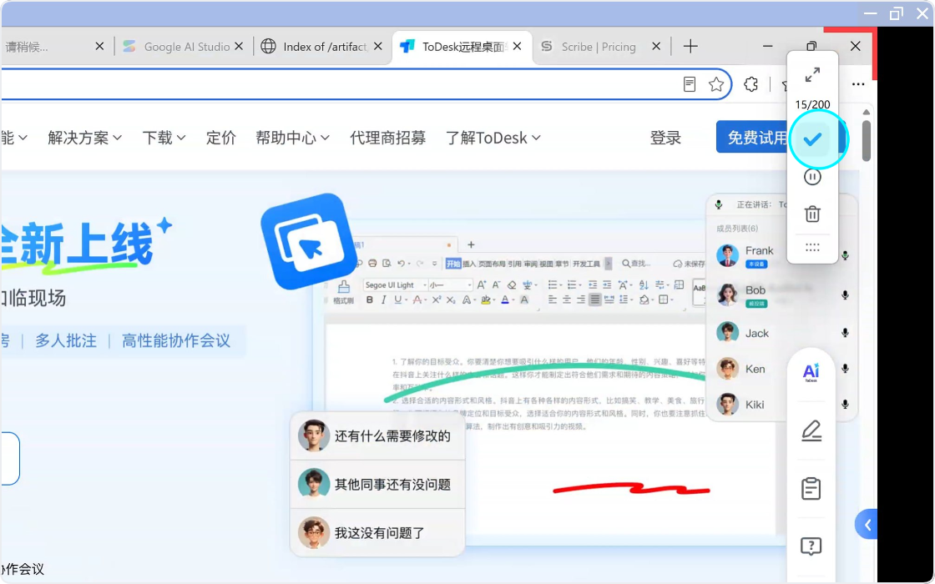Viewport: 935px width, 584px height.
Task: Delete the recording with the trash icon
Action: 812,214
